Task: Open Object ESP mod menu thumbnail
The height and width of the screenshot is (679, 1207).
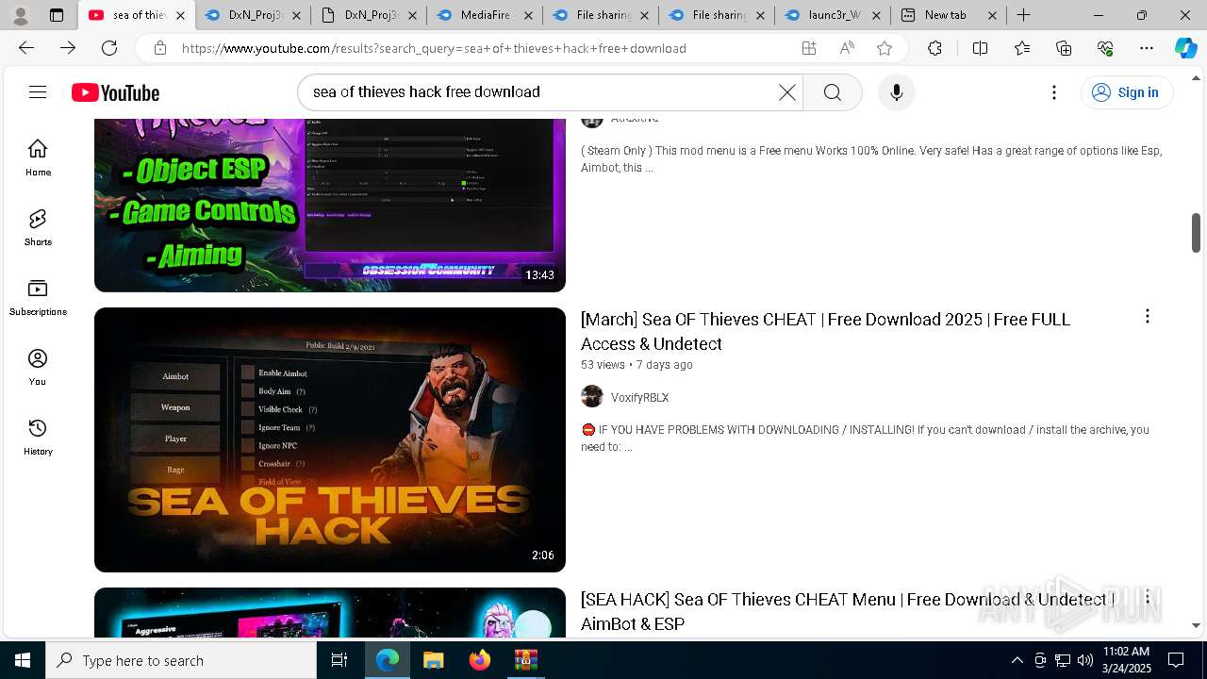Action: pyautogui.click(x=330, y=205)
